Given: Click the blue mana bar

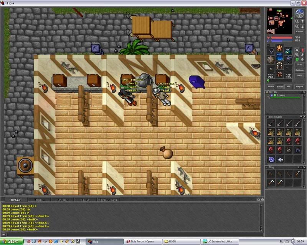Looking at the screenshot, I should (x=282, y=41).
